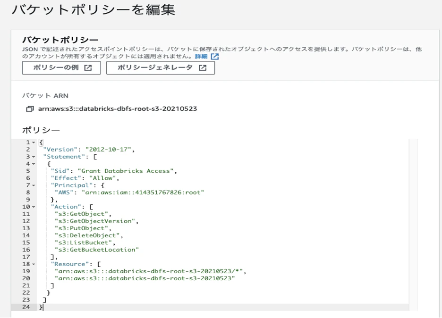Launch the ポリシージェネレータ policy generator
442x318 pixels.
tap(161, 68)
